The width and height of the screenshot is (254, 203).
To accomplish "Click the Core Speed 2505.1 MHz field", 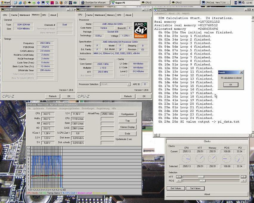I will [103, 64].
